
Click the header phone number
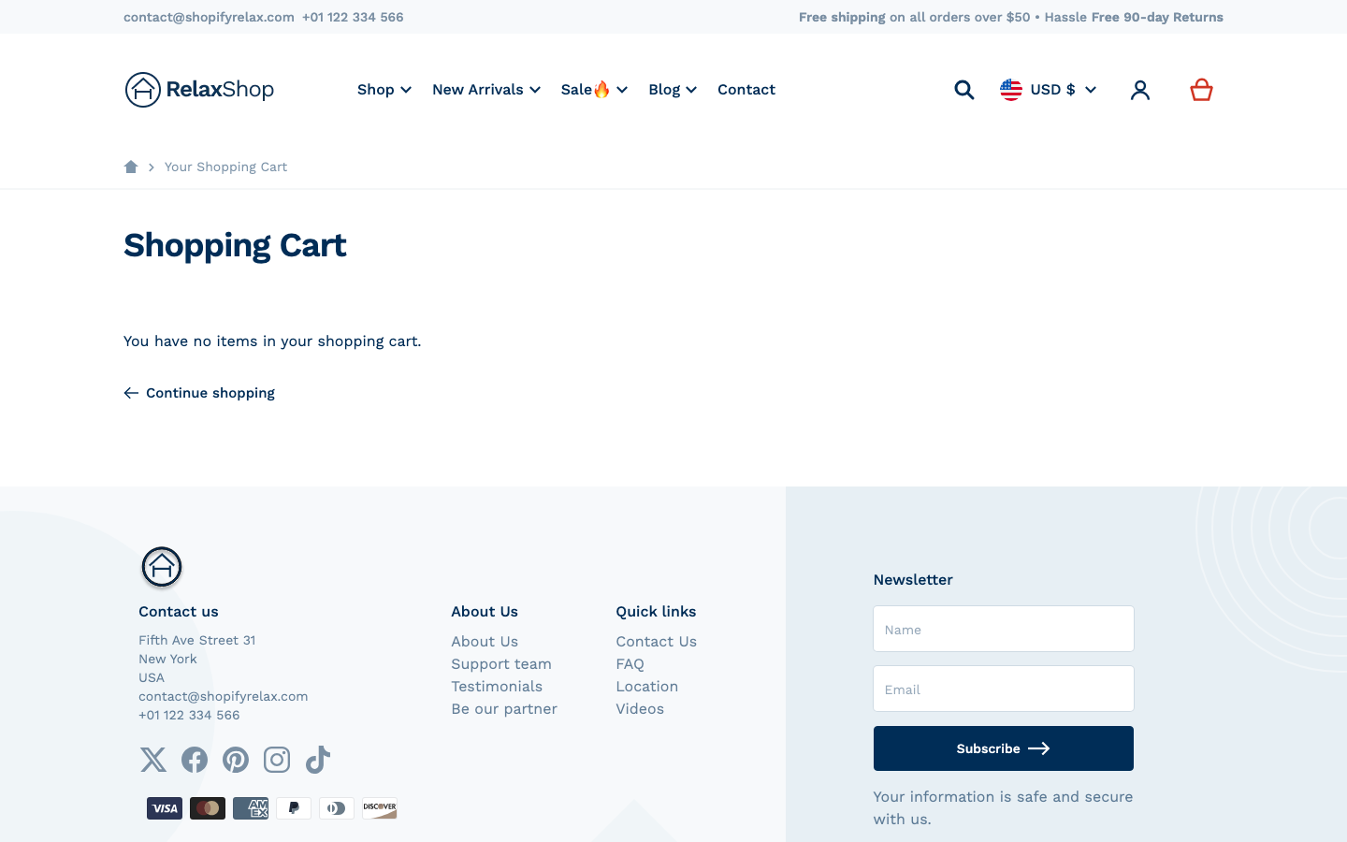click(x=353, y=17)
